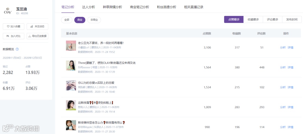Open note title Three|要睡了，想到OLAY熬夜霜还没来得及说
Viewport: 303px width, 134px height.
tap(107, 63)
